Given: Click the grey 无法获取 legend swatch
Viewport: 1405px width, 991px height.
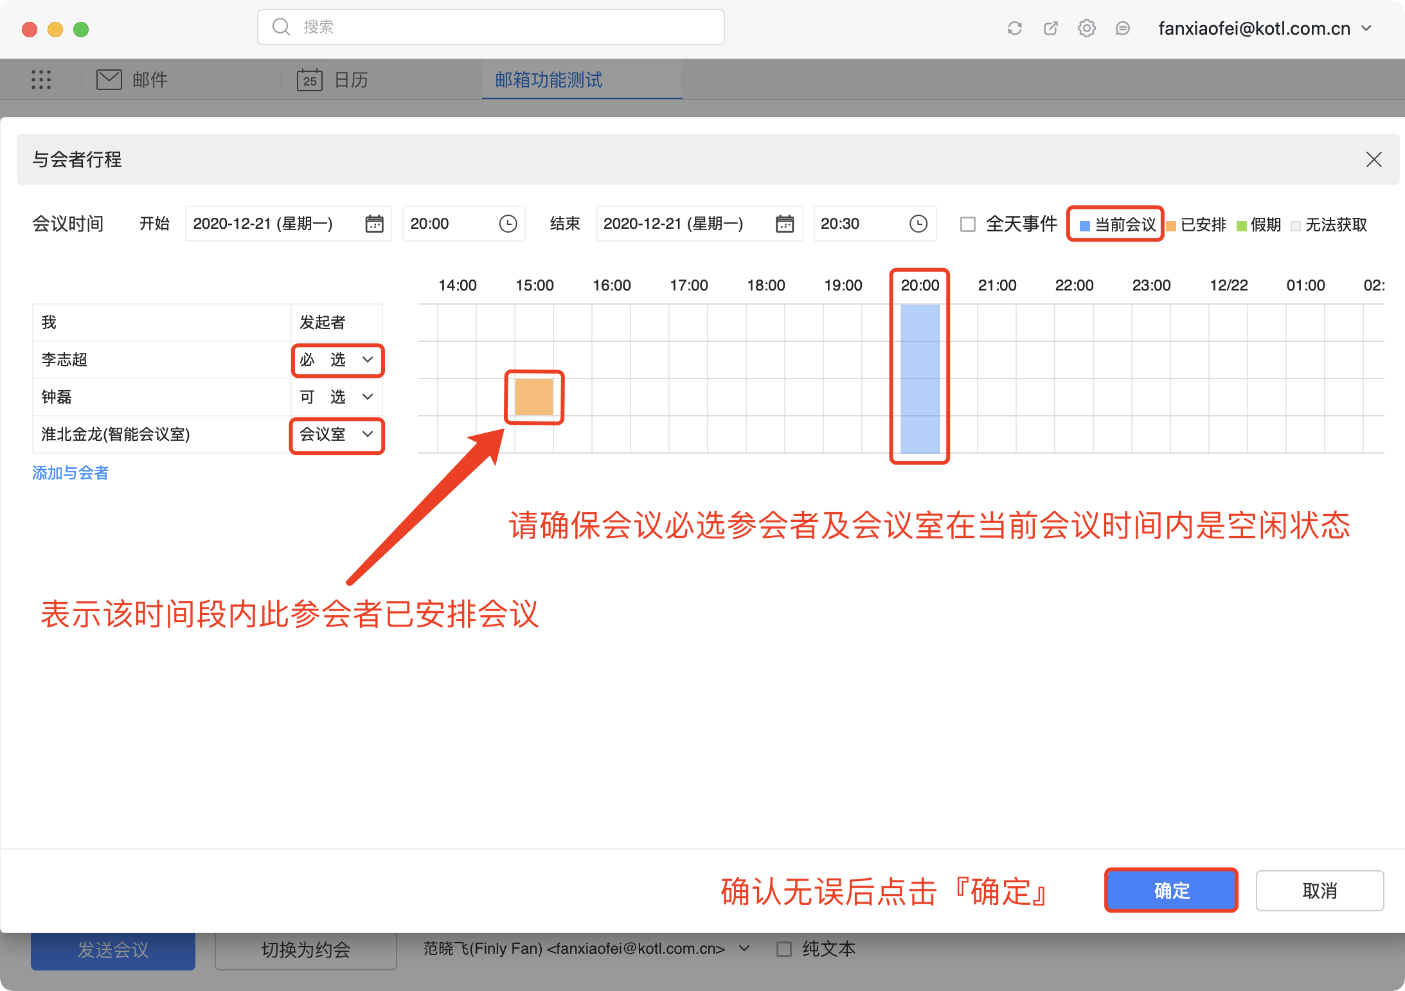Looking at the screenshot, I should point(1296,226).
